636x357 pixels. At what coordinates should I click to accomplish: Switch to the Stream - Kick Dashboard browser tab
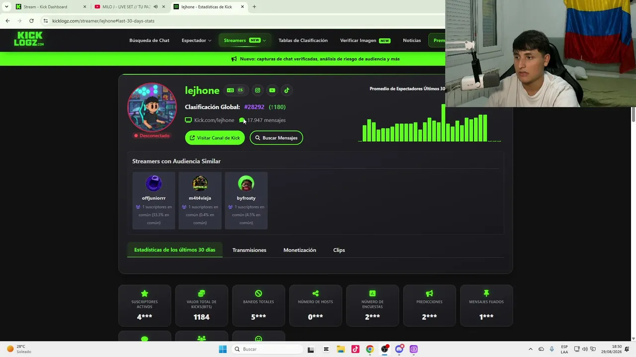click(51, 7)
